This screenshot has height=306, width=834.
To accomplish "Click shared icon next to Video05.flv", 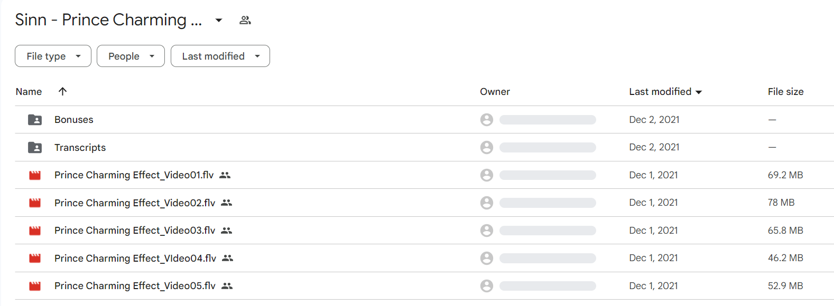I will pyautogui.click(x=227, y=286).
